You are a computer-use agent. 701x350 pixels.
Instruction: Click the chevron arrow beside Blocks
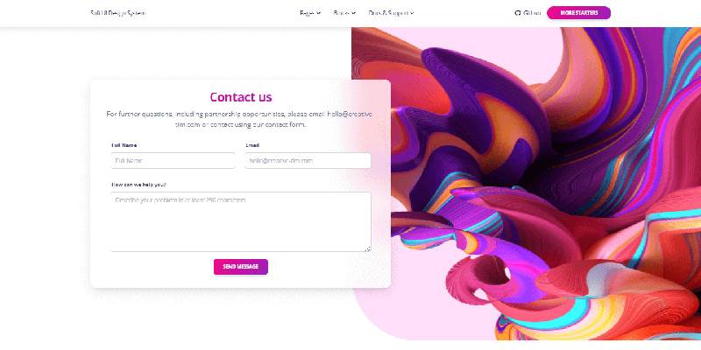[354, 13]
